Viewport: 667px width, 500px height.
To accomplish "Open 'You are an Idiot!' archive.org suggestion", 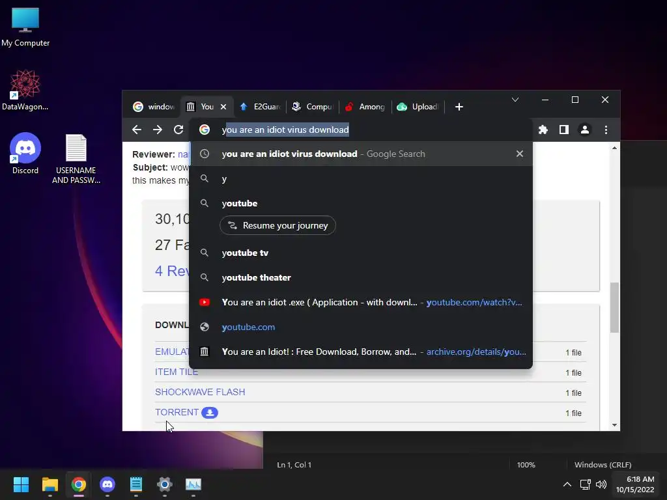I will coord(361,352).
